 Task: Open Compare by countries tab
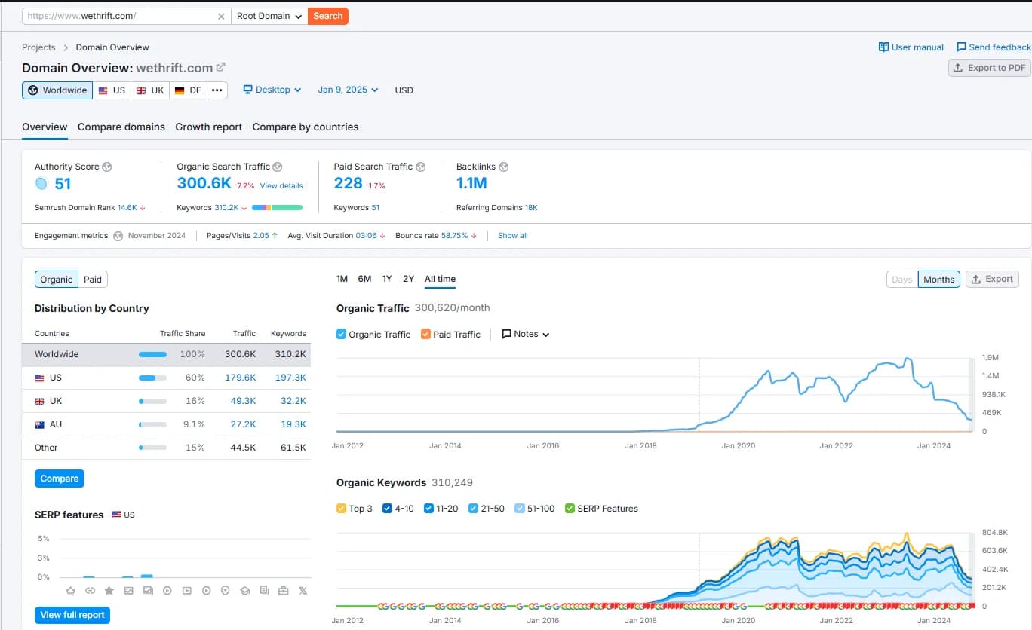(x=306, y=127)
